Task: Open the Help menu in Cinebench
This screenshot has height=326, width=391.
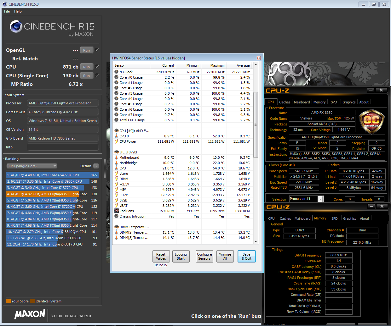Action: pyautogui.click(x=18, y=11)
